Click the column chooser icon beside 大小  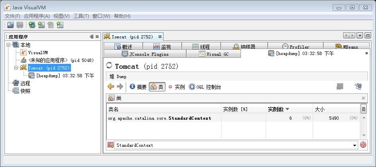tap(363, 109)
